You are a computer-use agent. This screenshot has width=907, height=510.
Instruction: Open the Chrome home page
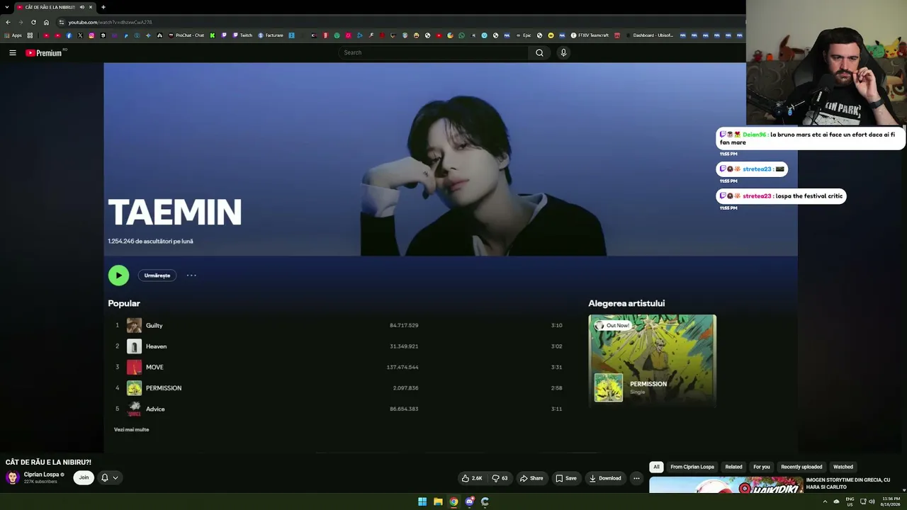pyautogui.click(x=46, y=22)
